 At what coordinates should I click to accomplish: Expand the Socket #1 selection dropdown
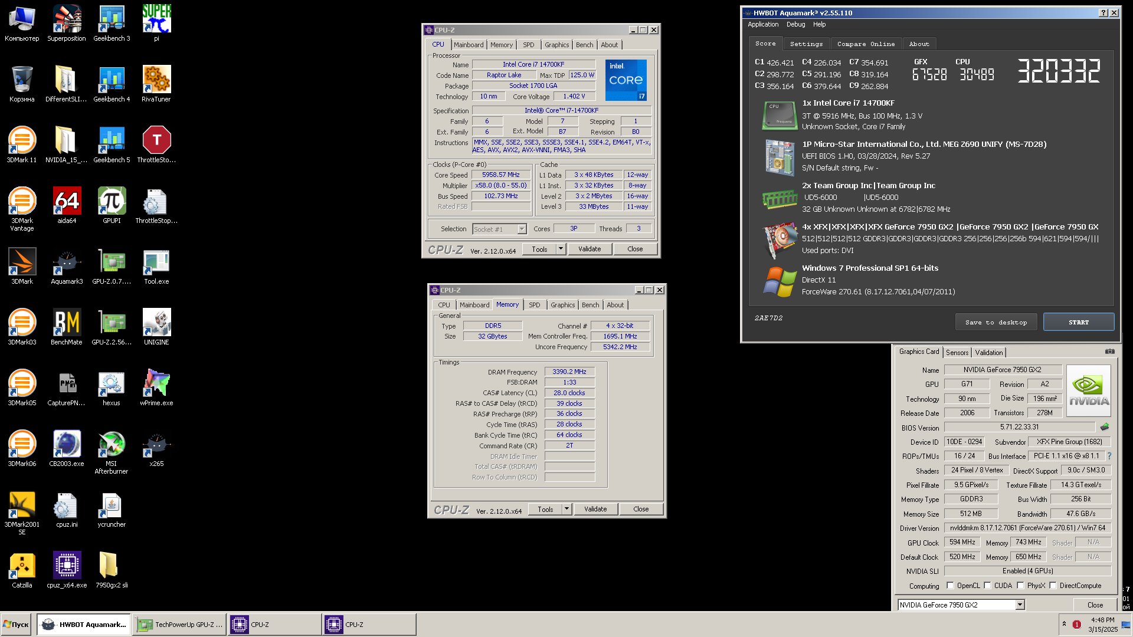tap(522, 229)
